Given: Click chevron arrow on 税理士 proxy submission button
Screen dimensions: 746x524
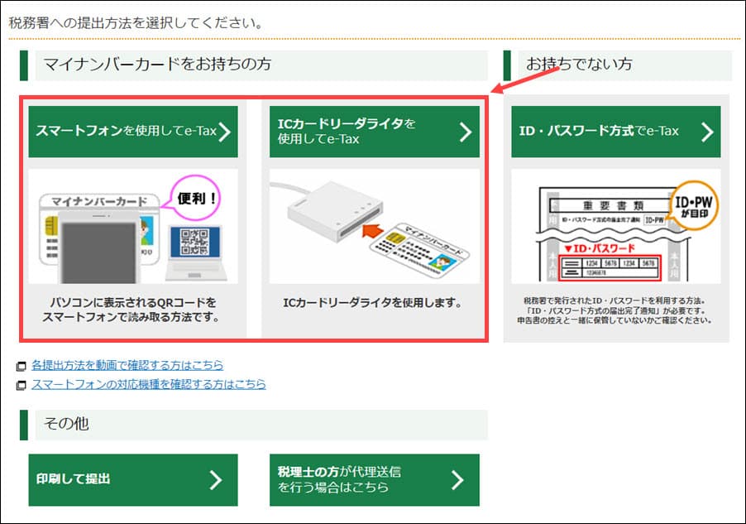Looking at the screenshot, I should [457, 480].
